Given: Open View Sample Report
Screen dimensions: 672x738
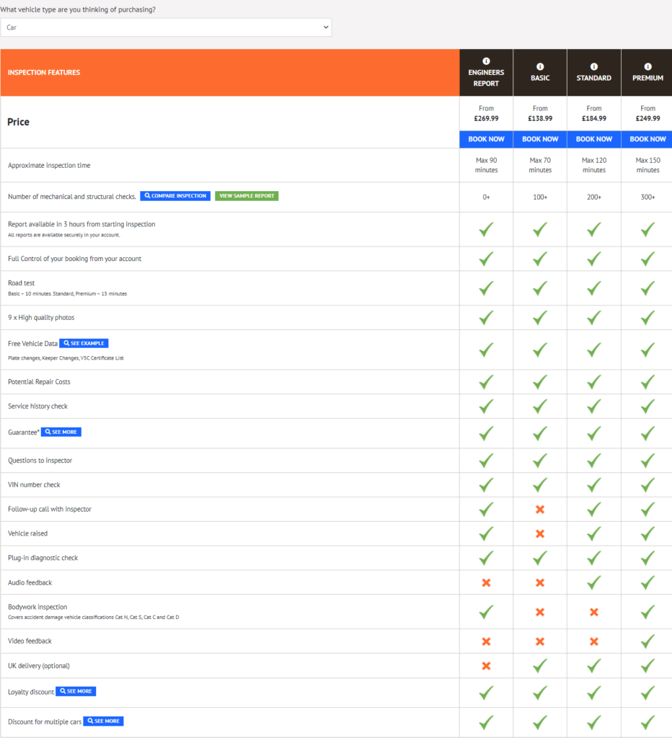Looking at the screenshot, I should point(247,196).
